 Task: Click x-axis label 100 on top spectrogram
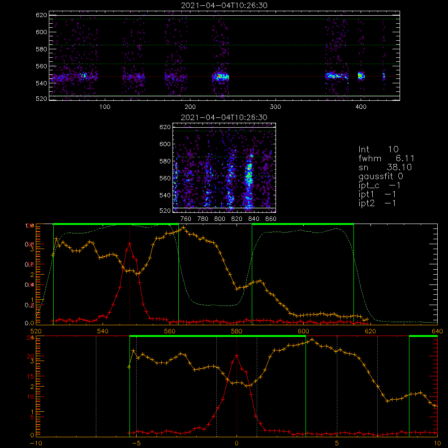point(105,107)
